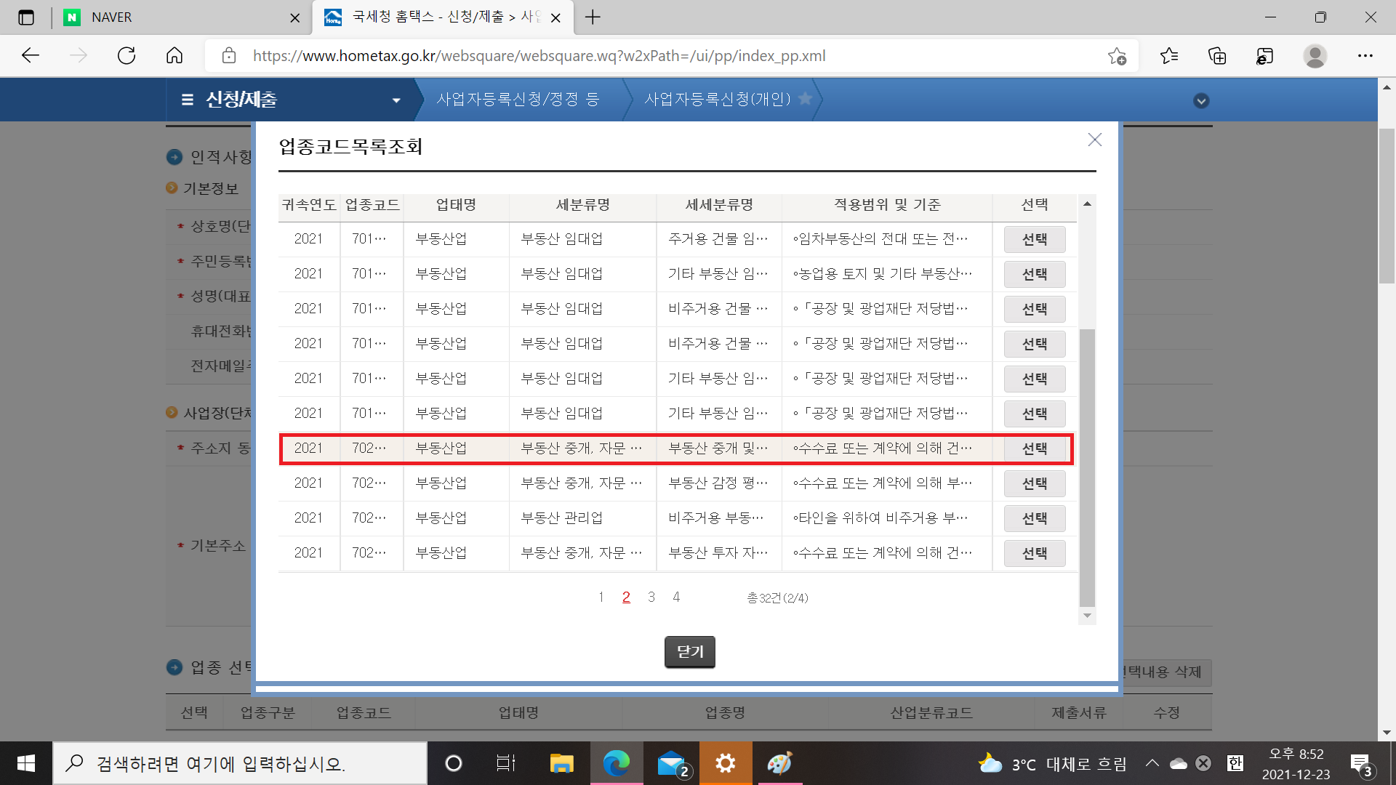Open File Explorer from taskbar
The height and width of the screenshot is (785, 1396).
coord(561,763)
